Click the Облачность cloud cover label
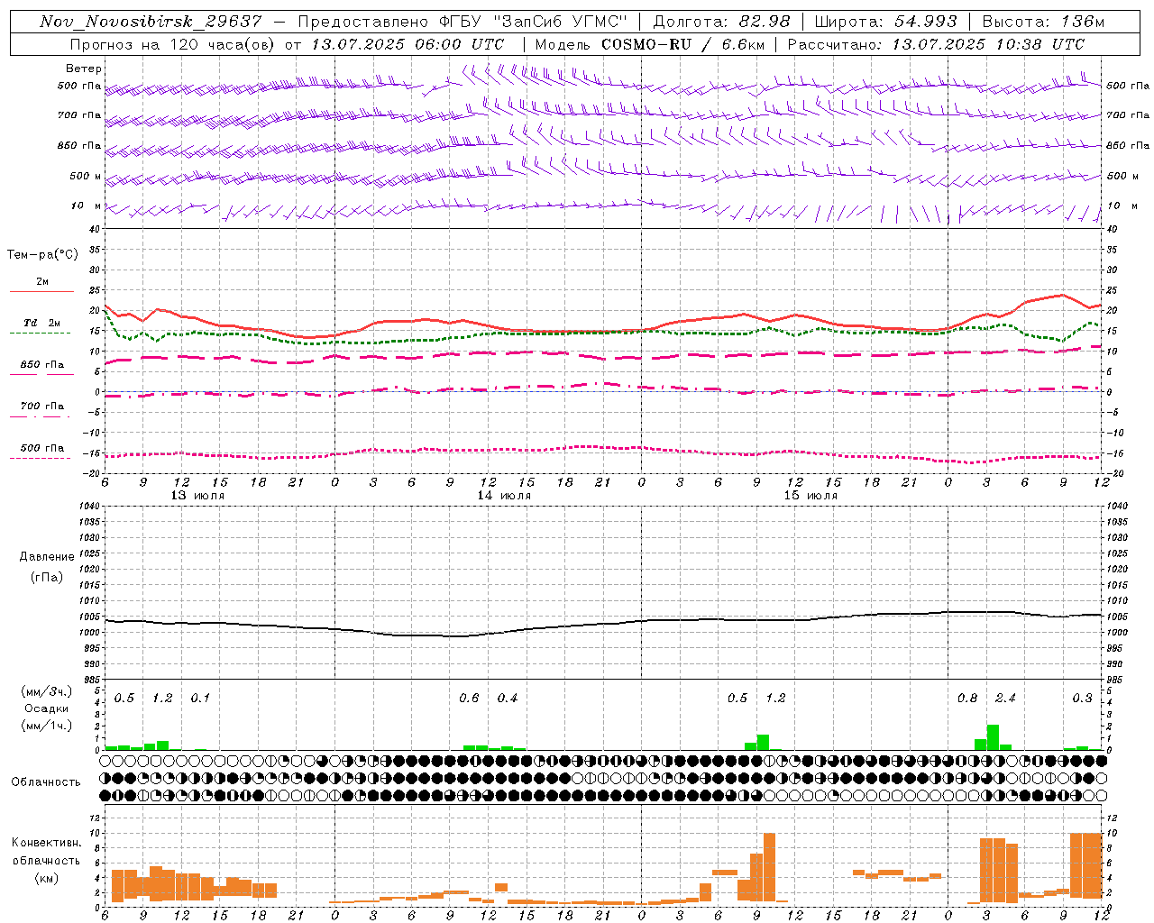Viewport: 1154px width, 923px height. [x=46, y=782]
